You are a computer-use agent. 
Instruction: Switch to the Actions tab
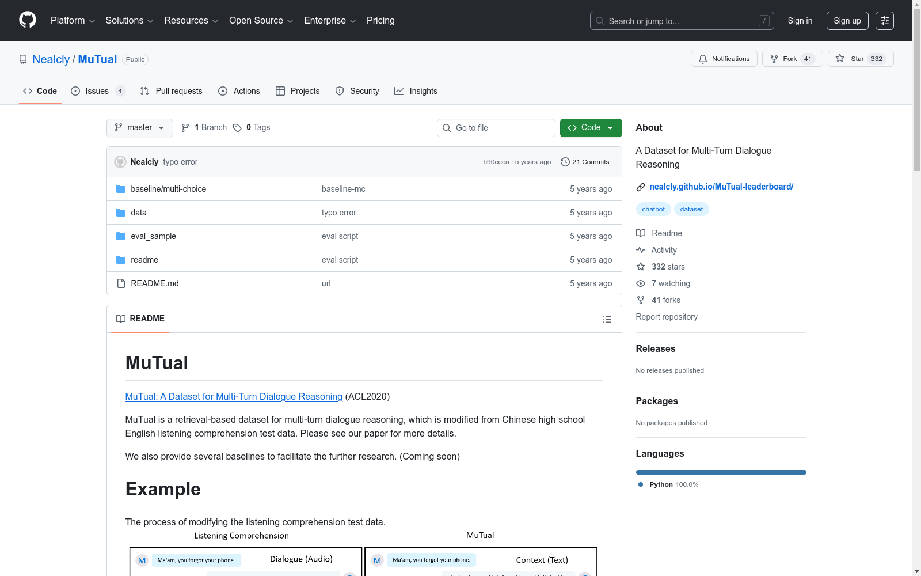tap(239, 91)
